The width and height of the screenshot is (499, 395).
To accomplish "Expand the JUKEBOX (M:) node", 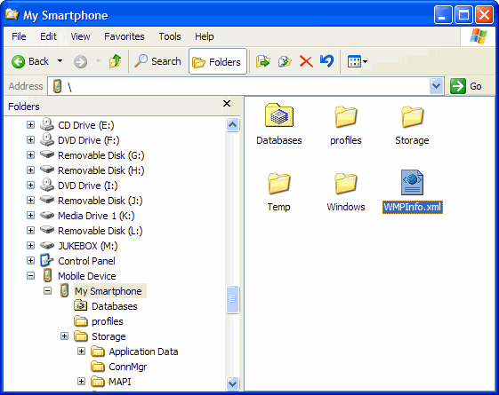I will [x=30, y=246].
